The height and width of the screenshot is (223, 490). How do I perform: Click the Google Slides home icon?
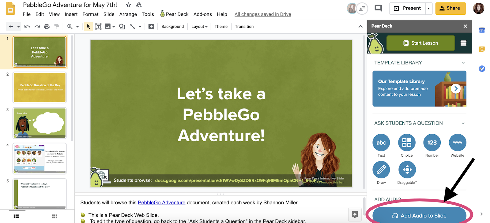(10, 9)
